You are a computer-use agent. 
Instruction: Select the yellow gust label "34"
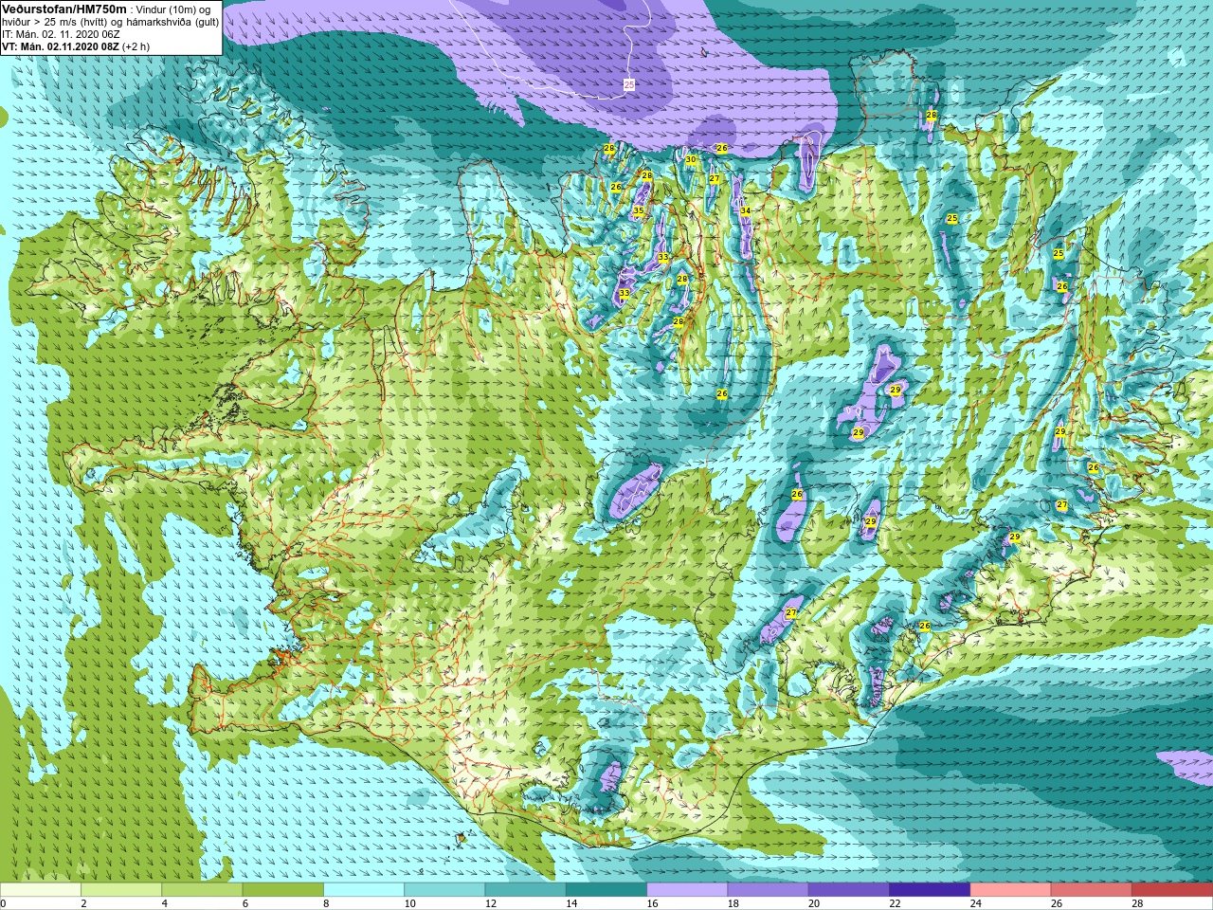click(746, 210)
